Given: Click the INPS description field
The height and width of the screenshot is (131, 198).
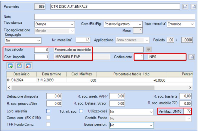Looking at the screenshot, I should click(167, 57).
